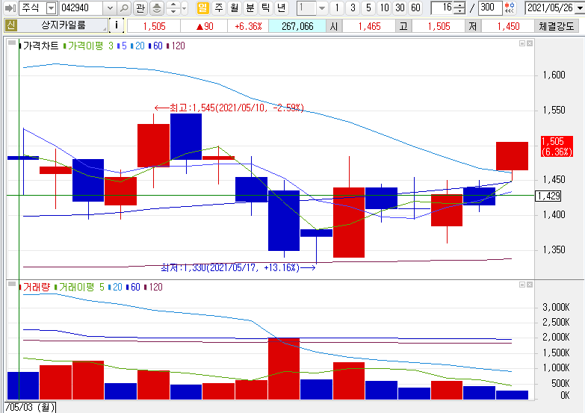
Task: Click the arrow-to-bar link icon at toolbar start
Action: [10, 7]
